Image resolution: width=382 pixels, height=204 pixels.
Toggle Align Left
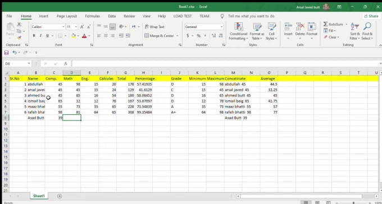tap(99, 35)
